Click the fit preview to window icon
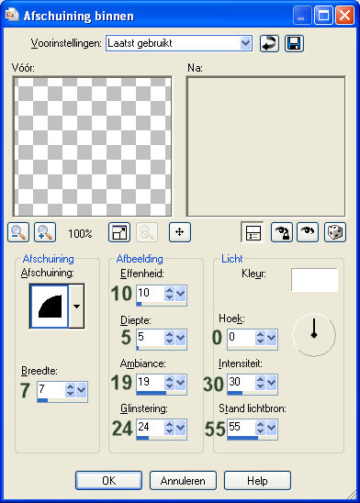This screenshot has width=360, height=503. click(x=119, y=232)
